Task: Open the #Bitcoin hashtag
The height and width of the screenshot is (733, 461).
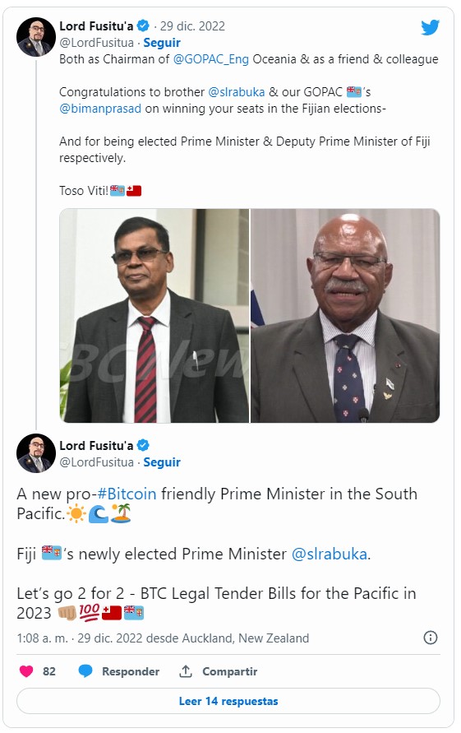Action: pyautogui.click(x=127, y=494)
